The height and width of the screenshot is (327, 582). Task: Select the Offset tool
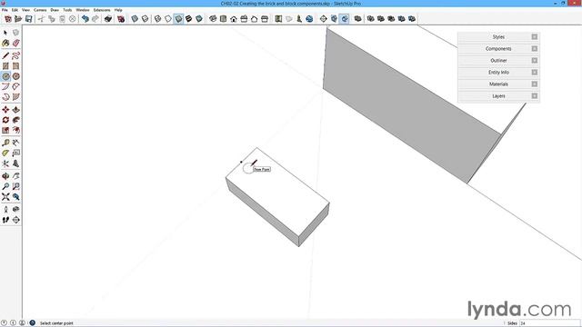point(16,131)
